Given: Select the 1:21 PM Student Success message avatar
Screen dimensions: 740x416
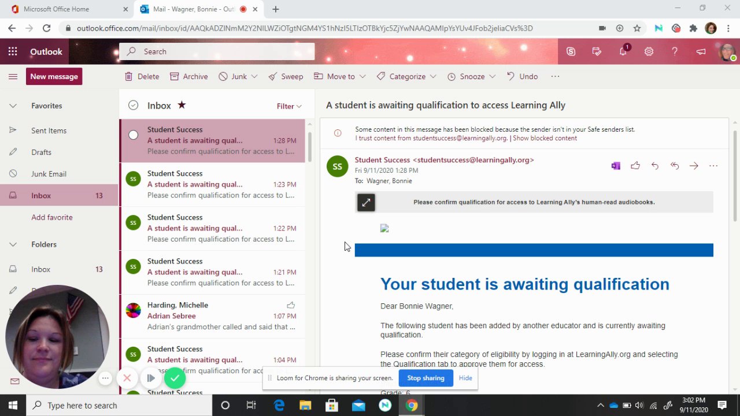Looking at the screenshot, I should pos(133,266).
